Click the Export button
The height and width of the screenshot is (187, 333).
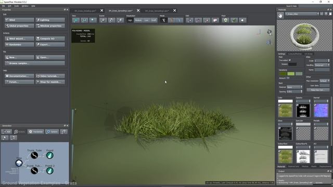(x=50, y=45)
